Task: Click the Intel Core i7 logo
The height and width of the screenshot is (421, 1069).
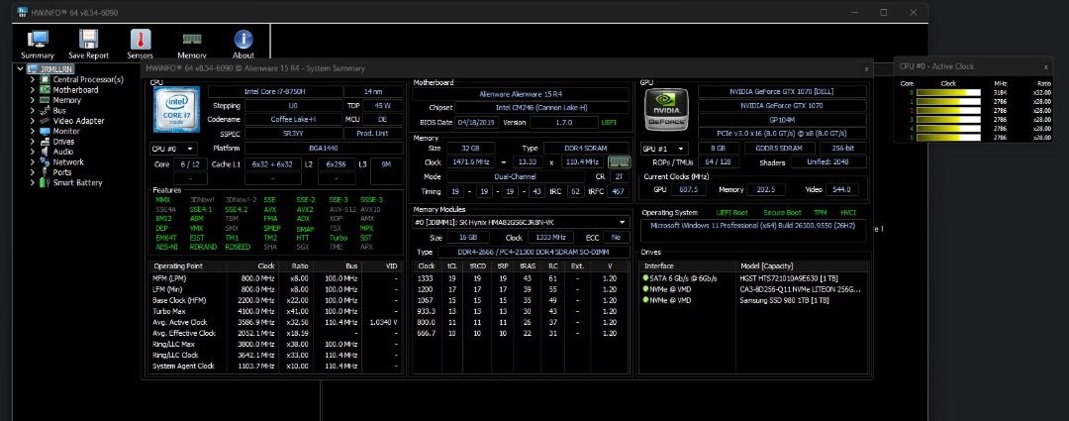Action: pyautogui.click(x=176, y=110)
